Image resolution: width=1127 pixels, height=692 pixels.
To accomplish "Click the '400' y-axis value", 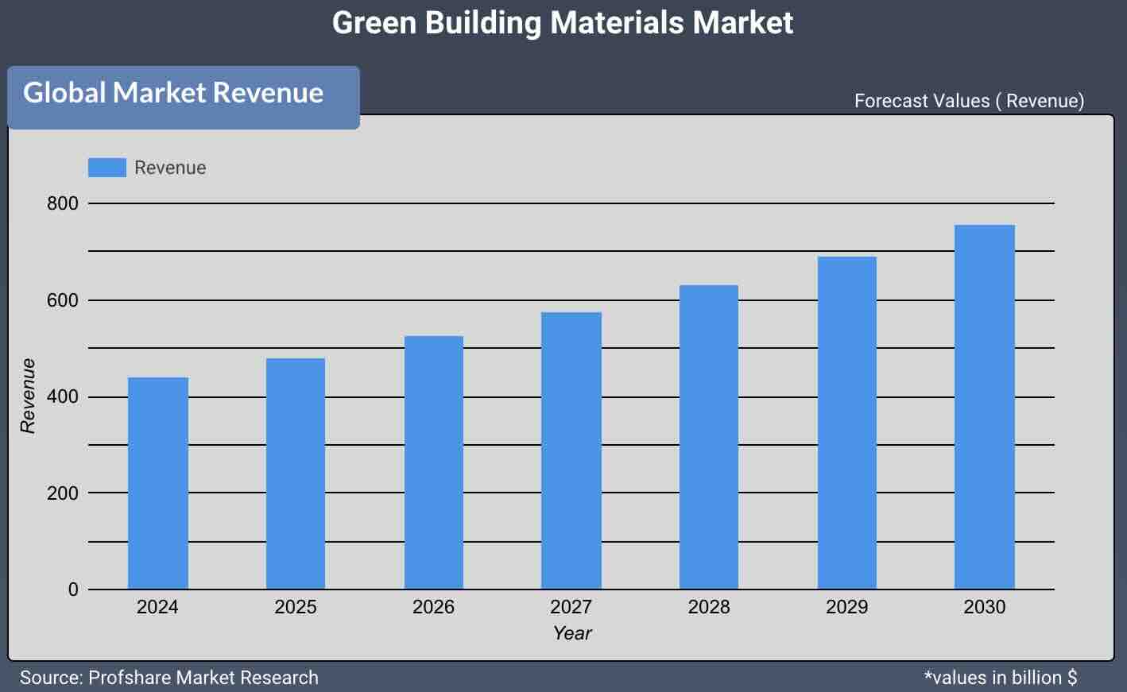I will pyautogui.click(x=63, y=396).
